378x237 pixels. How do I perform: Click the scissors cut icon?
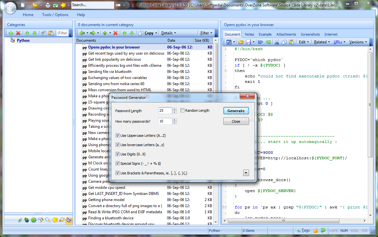point(277,42)
